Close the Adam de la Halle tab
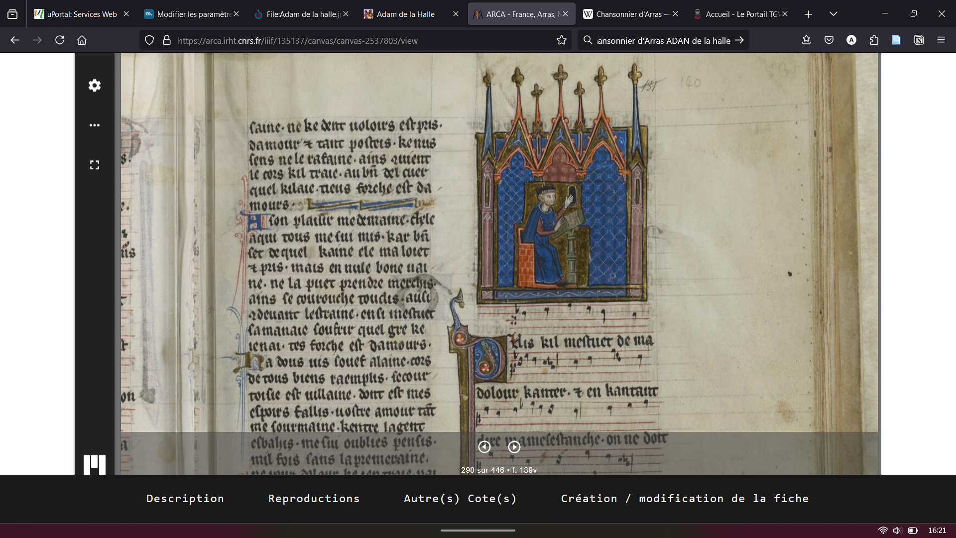The image size is (956, 538). point(456,14)
